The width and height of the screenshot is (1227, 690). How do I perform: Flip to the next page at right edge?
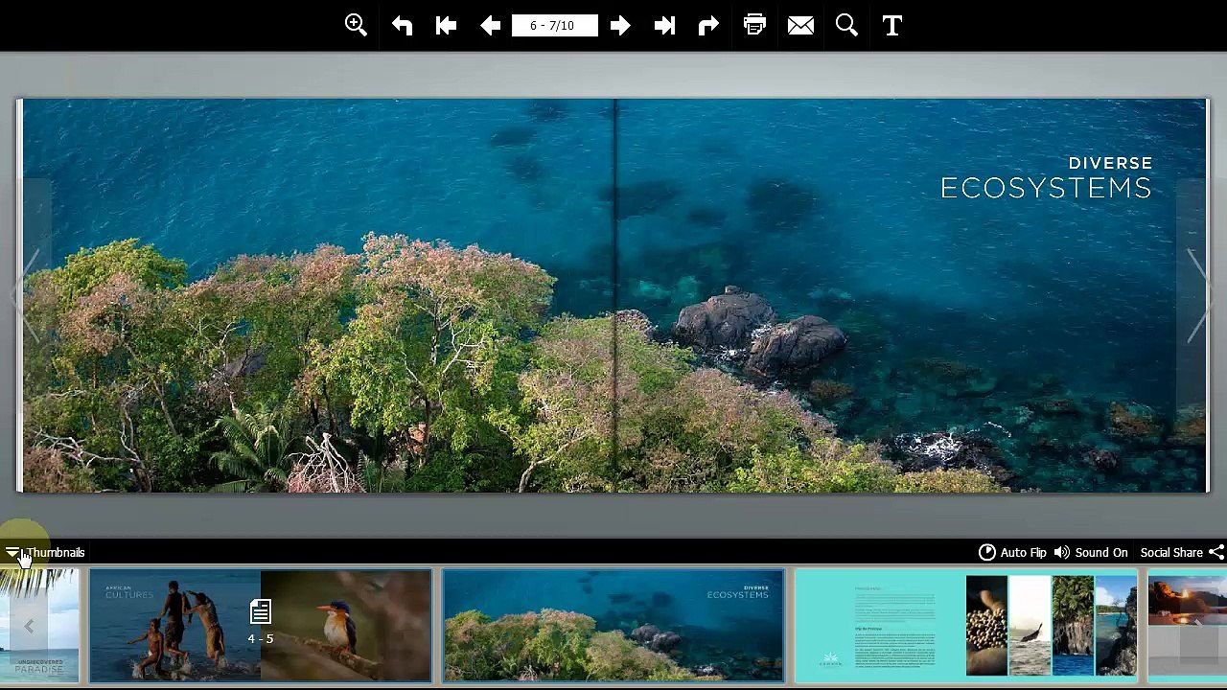1194,295
